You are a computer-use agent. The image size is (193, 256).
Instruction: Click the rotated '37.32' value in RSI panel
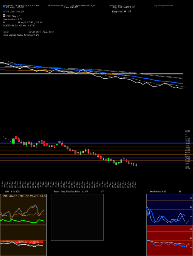(187, 246)
